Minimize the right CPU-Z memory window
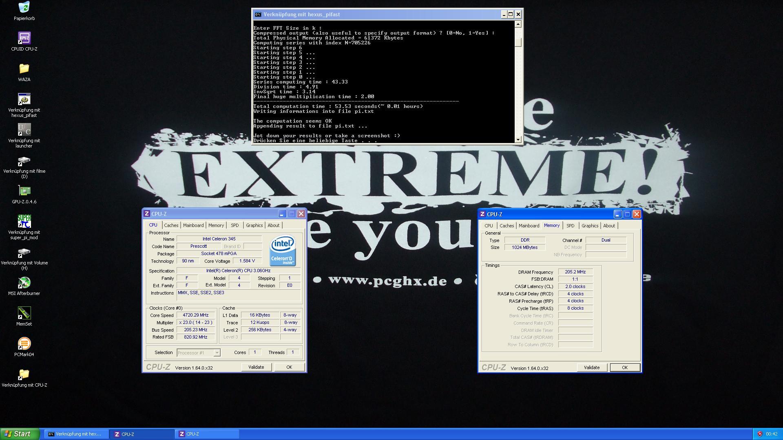The height and width of the screenshot is (440, 783). click(x=617, y=214)
